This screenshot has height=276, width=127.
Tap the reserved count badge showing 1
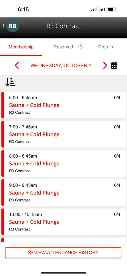81,46
